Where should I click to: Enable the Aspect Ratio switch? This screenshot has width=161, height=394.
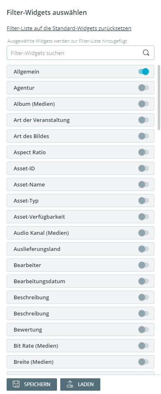tap(144, 152)
